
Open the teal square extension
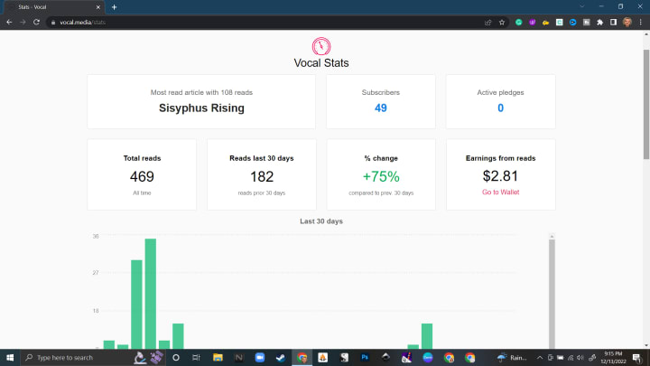pos(559,23)
